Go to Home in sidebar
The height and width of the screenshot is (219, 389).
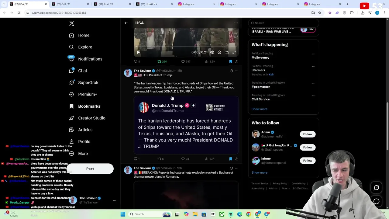click(79, 35)
